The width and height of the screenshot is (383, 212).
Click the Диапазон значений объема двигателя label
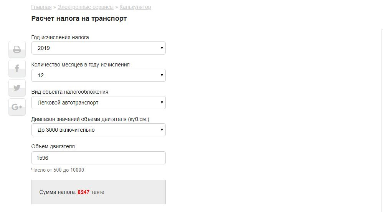click(x=90, y=119)
